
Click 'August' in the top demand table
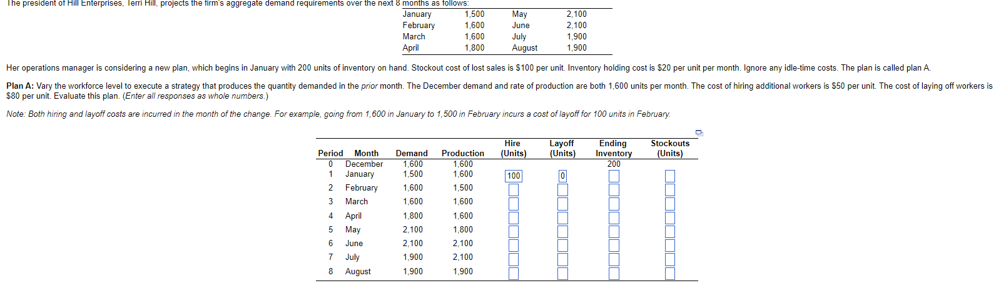click(524, 47)
